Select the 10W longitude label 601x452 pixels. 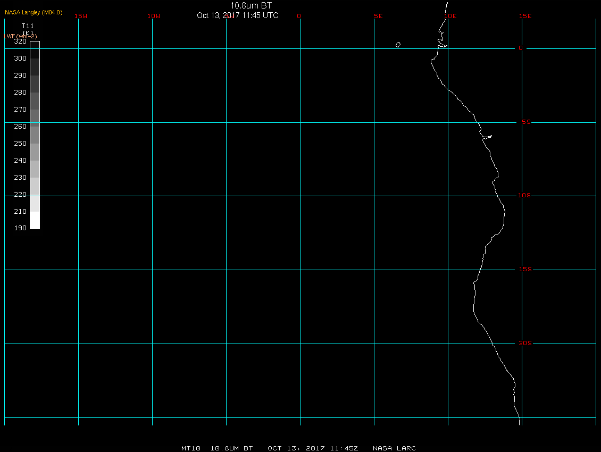pyautogui.click(x=154, y=16)
